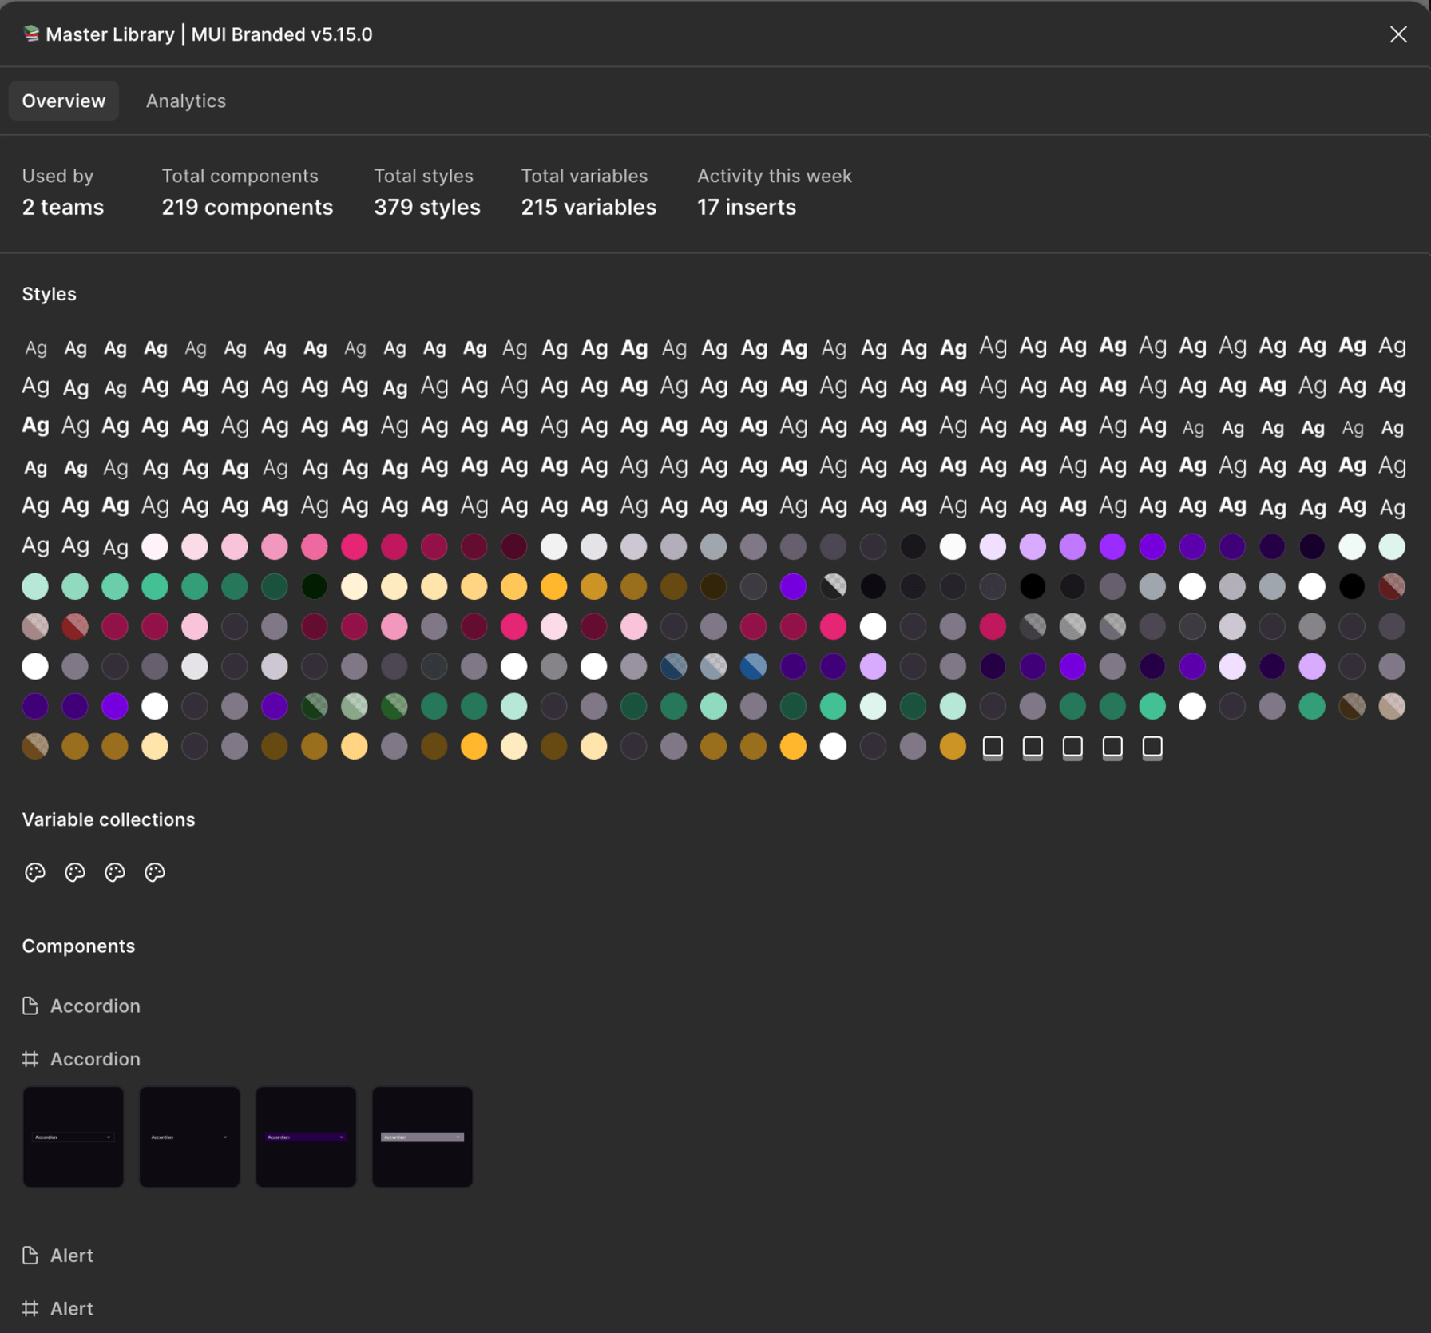Screen dimensions: 1431x1333
Task: Click the Accordion frame hash icon
Action: (30, 1059)
